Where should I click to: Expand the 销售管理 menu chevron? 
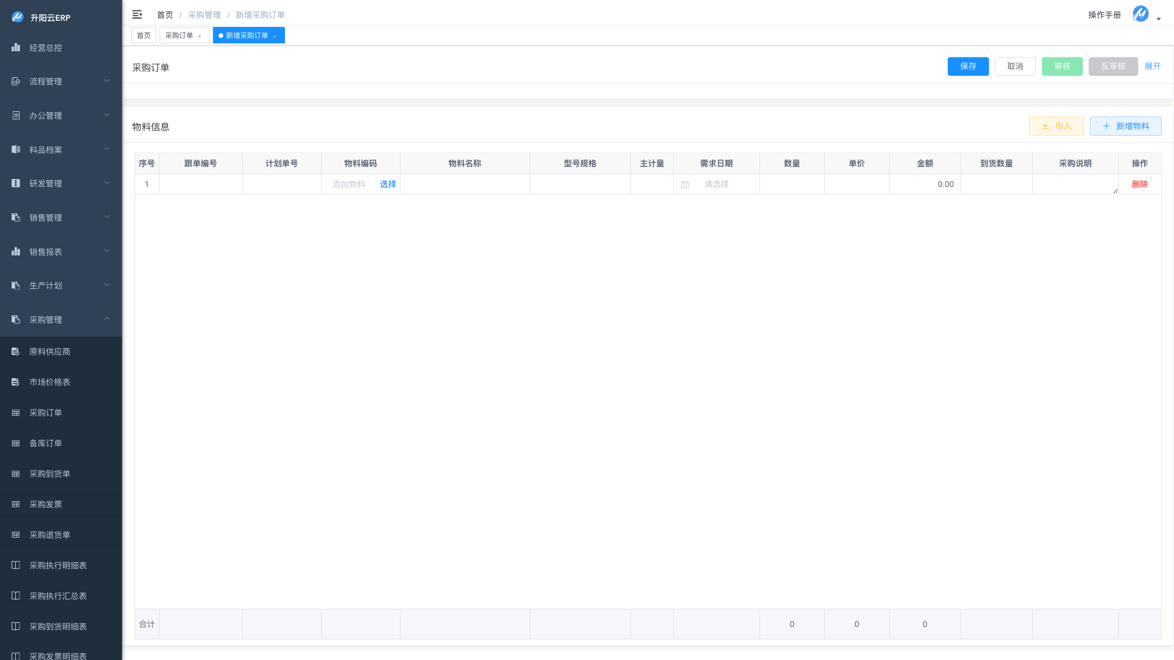pos(106,218)
